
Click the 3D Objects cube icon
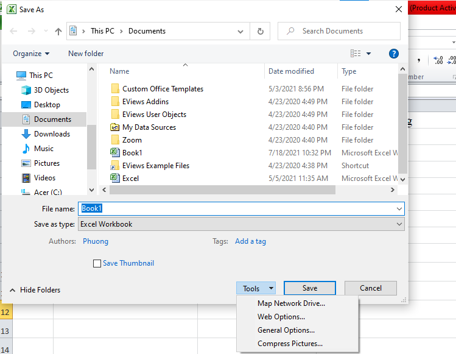(x=26, y=90)
